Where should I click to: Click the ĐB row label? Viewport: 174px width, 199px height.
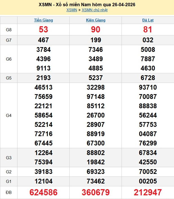(x=9, y=193)
